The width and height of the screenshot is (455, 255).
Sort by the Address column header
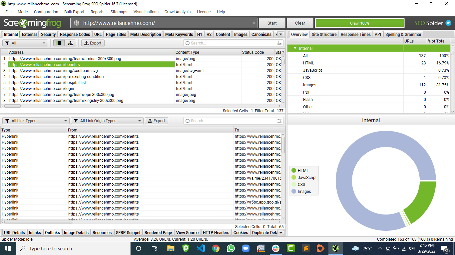pyautogui.click(x=92, y=52)
